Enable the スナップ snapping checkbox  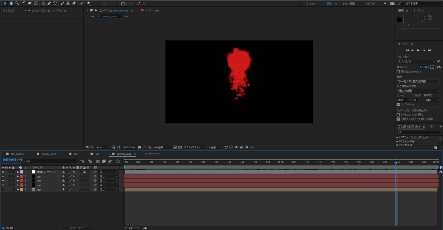click(122, 3)
